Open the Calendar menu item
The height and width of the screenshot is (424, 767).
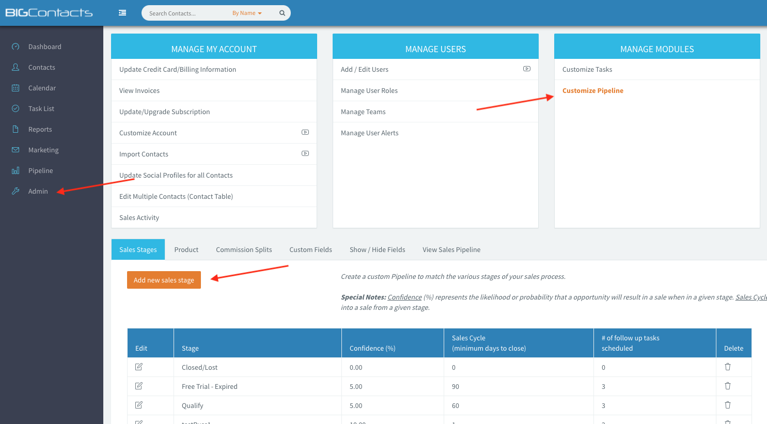coord(42,88)
